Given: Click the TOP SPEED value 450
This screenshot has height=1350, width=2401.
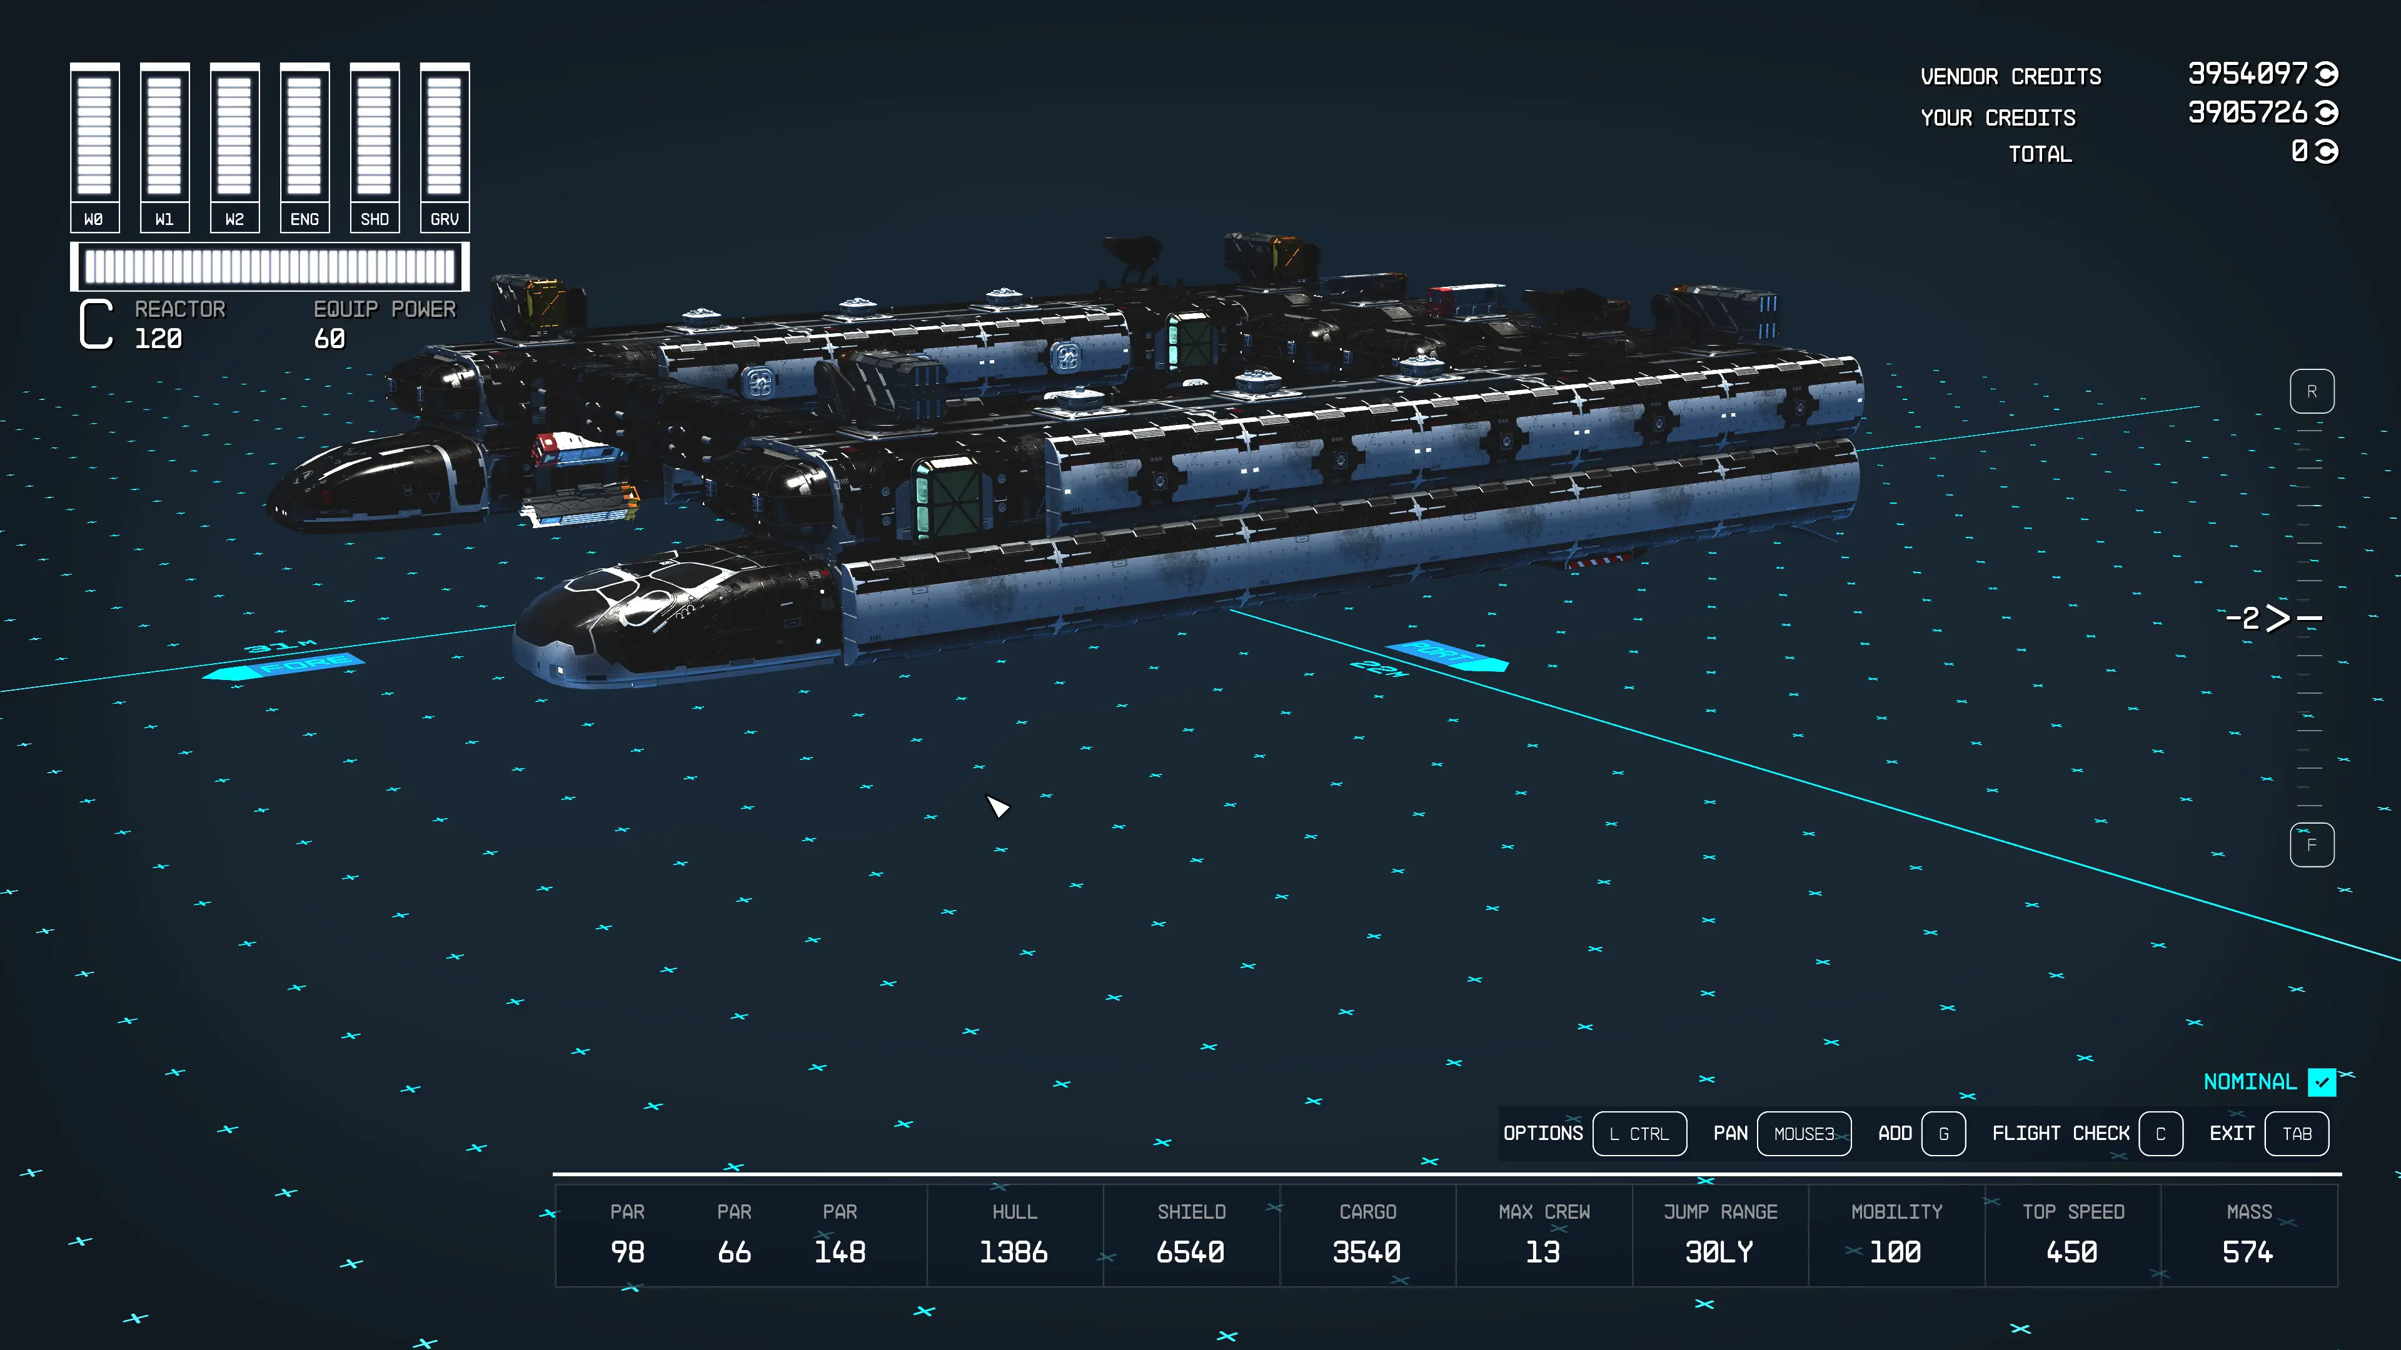Looking at the screenshot, I should (2072, 1252).
